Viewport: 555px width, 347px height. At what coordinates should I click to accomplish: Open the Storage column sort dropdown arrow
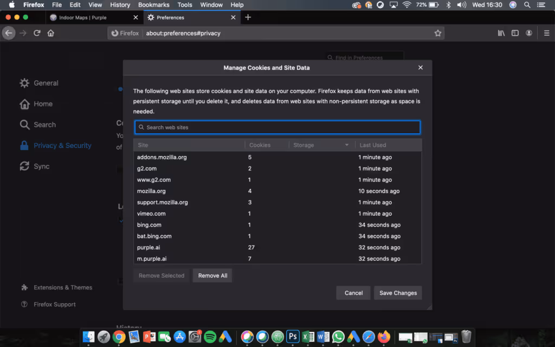(346, 145)
